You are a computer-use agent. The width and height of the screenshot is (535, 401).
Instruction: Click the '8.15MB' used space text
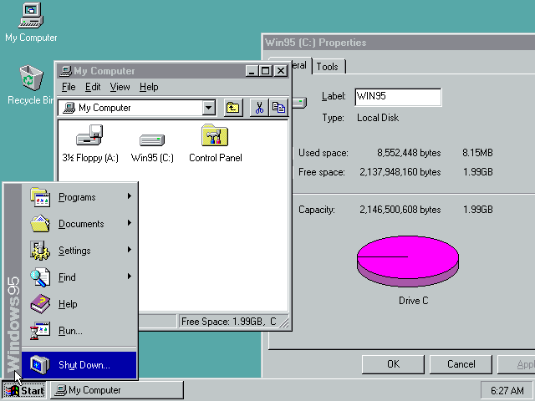pyautogui.click(x=477, y=153)
